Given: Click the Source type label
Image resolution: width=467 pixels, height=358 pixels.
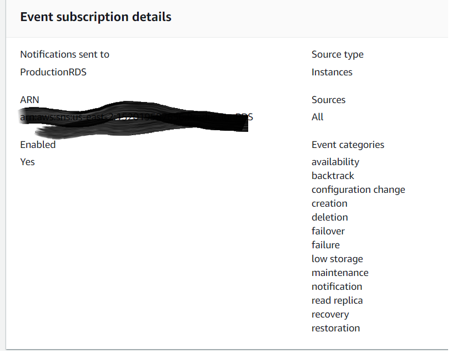Looking at the screenshot, I should [338, 55].
